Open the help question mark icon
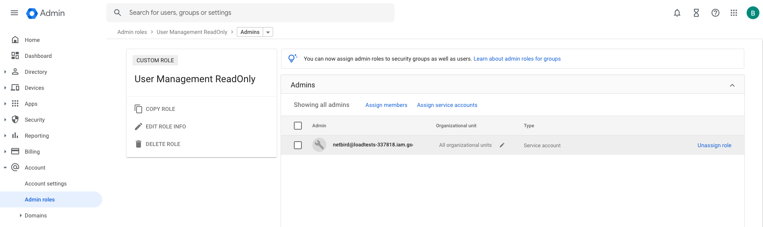763x227 pixels. click(715, 13)
